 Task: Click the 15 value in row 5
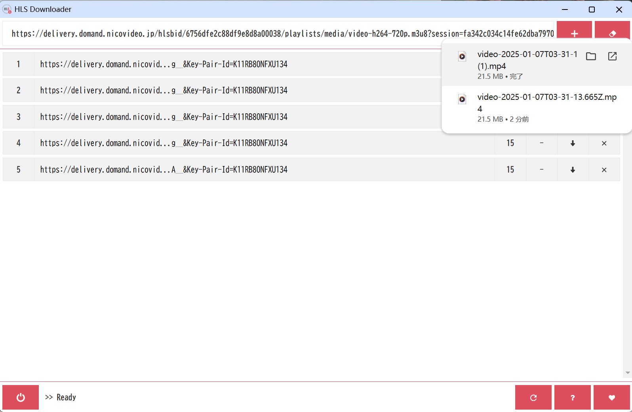[510, 170]
